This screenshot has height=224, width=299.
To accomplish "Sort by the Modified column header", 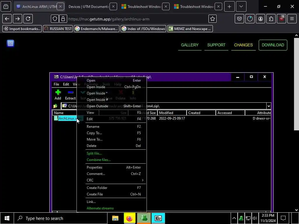I will [x=172, y=113].
